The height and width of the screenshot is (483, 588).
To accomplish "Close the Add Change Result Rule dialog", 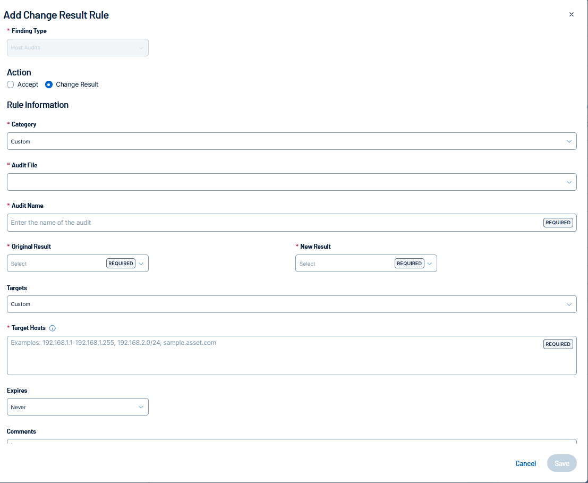I will click(572, 14).
